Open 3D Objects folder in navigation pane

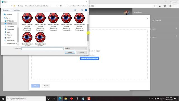pos(10,21)
